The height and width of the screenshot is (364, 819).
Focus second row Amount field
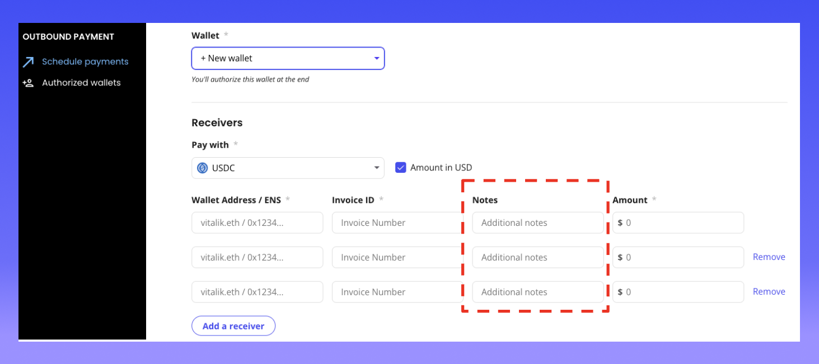click(678, 257)
